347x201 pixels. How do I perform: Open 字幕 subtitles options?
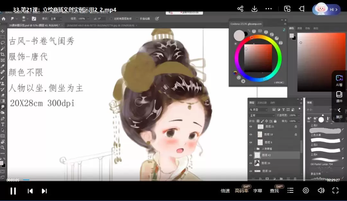click(x=258, y=191)
